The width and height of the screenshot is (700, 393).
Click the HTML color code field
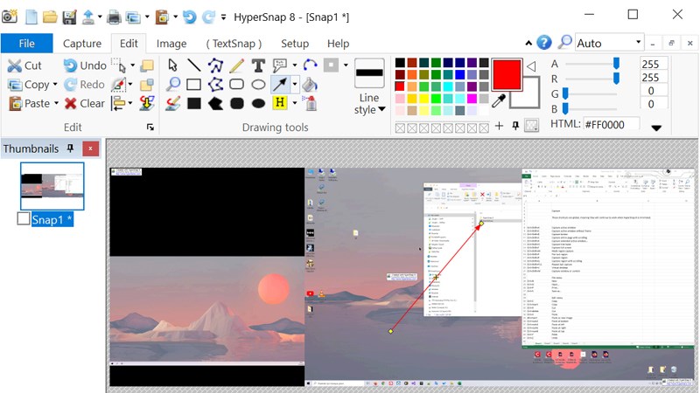click(611, 124)
